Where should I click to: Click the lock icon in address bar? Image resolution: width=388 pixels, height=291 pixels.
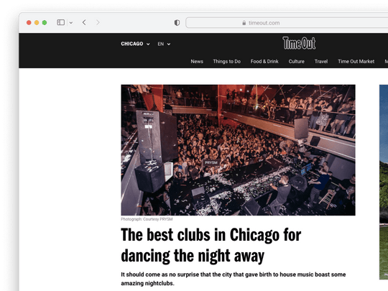[244, 23]
